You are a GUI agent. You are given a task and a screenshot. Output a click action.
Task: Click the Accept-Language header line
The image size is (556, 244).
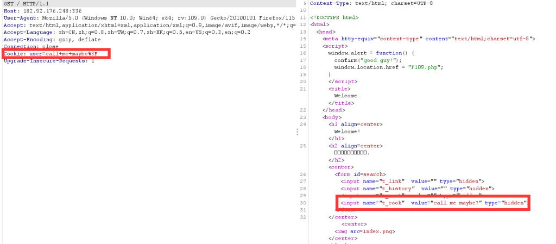[125, 32]
